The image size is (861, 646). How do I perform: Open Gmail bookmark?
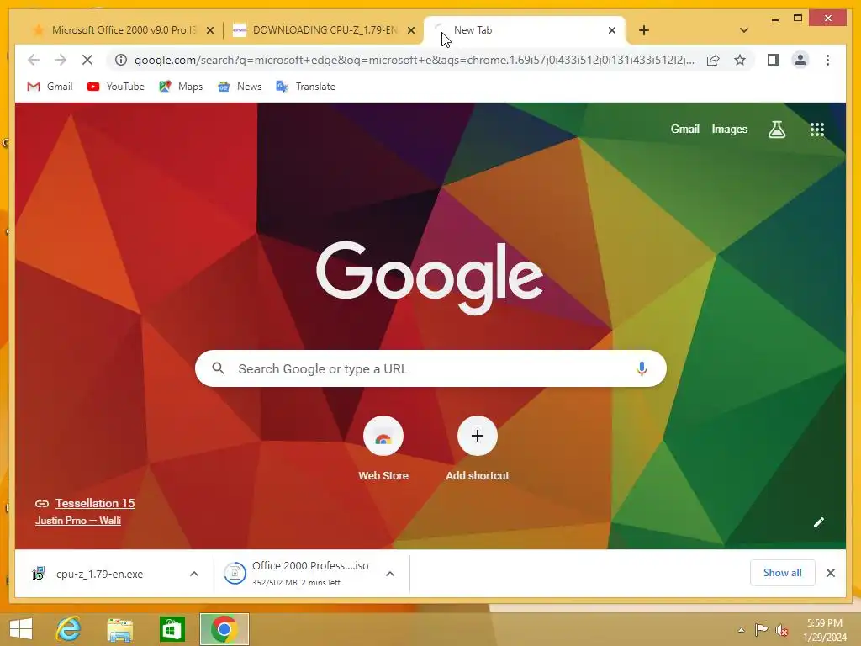coord(50,87)
